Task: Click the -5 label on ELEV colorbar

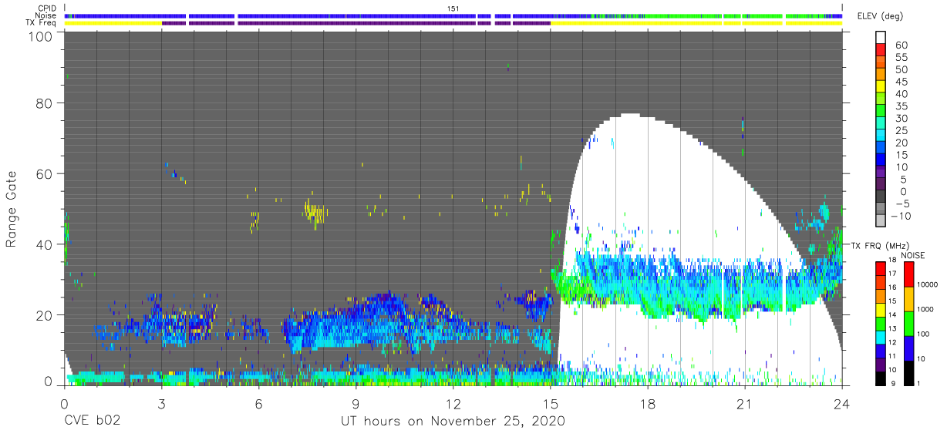Action: tap(902, 203)
